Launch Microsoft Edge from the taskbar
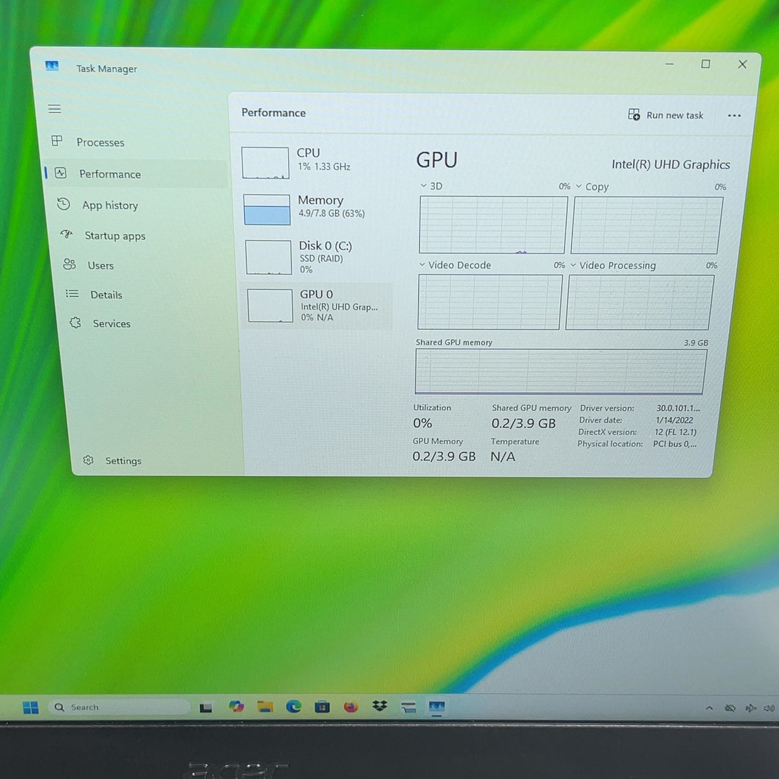Viewport: 779px width, 779px height. point(293,706)
